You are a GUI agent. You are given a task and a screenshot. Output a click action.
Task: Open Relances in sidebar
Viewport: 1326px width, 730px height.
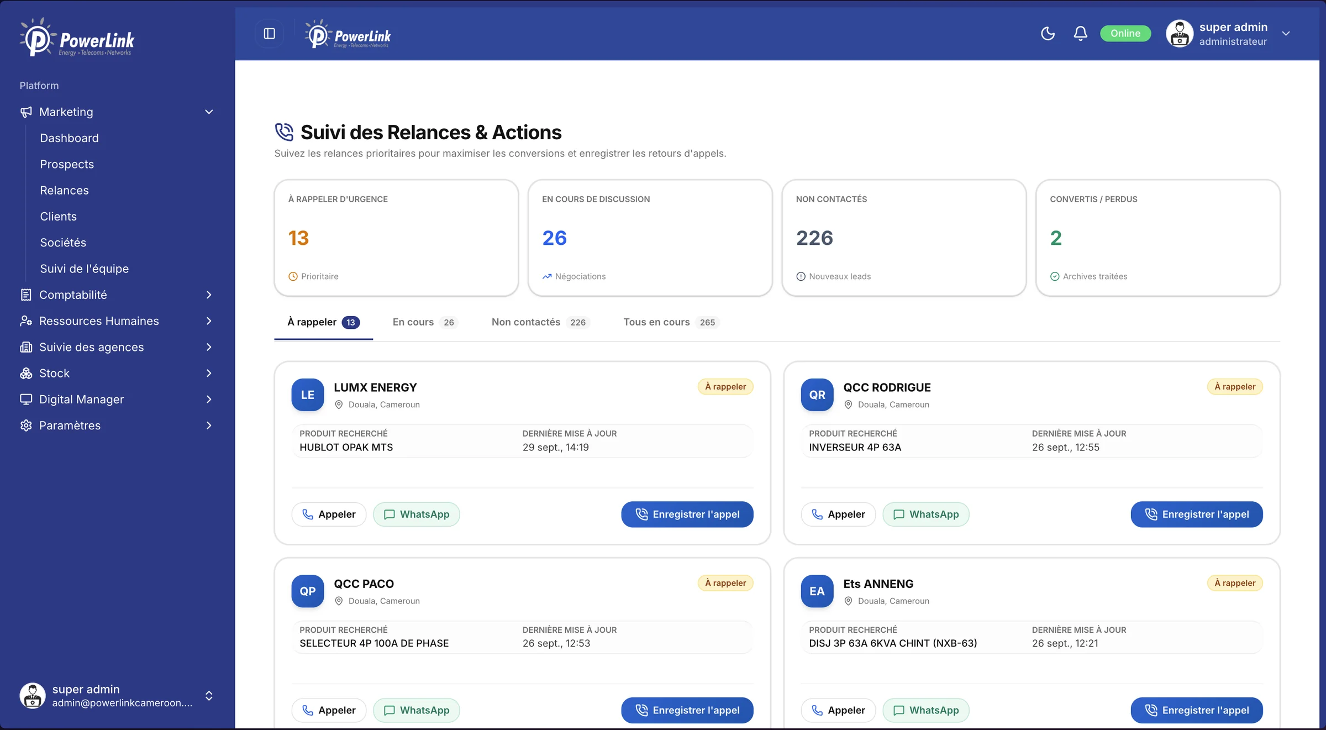coord(64,191)
